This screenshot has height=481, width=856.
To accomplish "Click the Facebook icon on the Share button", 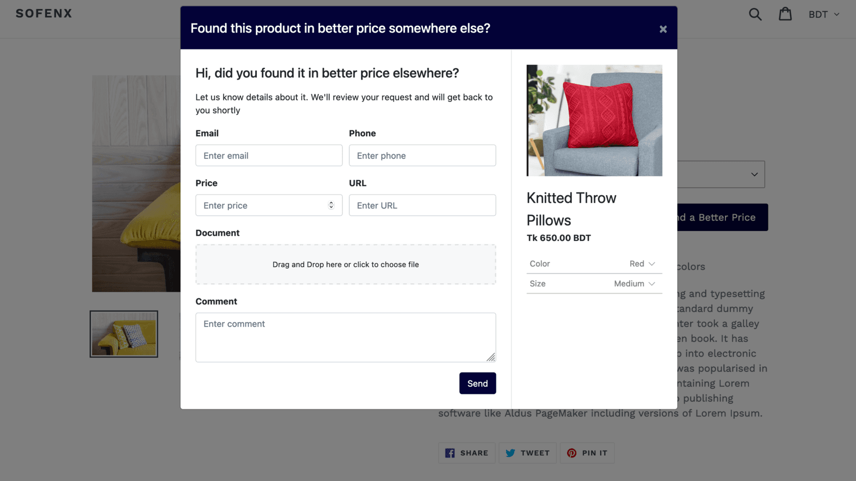I will 450,453.
